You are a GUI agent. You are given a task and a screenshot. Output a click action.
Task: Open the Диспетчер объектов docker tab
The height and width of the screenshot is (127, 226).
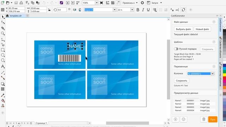pyautogui.click(x=220, y=74)
